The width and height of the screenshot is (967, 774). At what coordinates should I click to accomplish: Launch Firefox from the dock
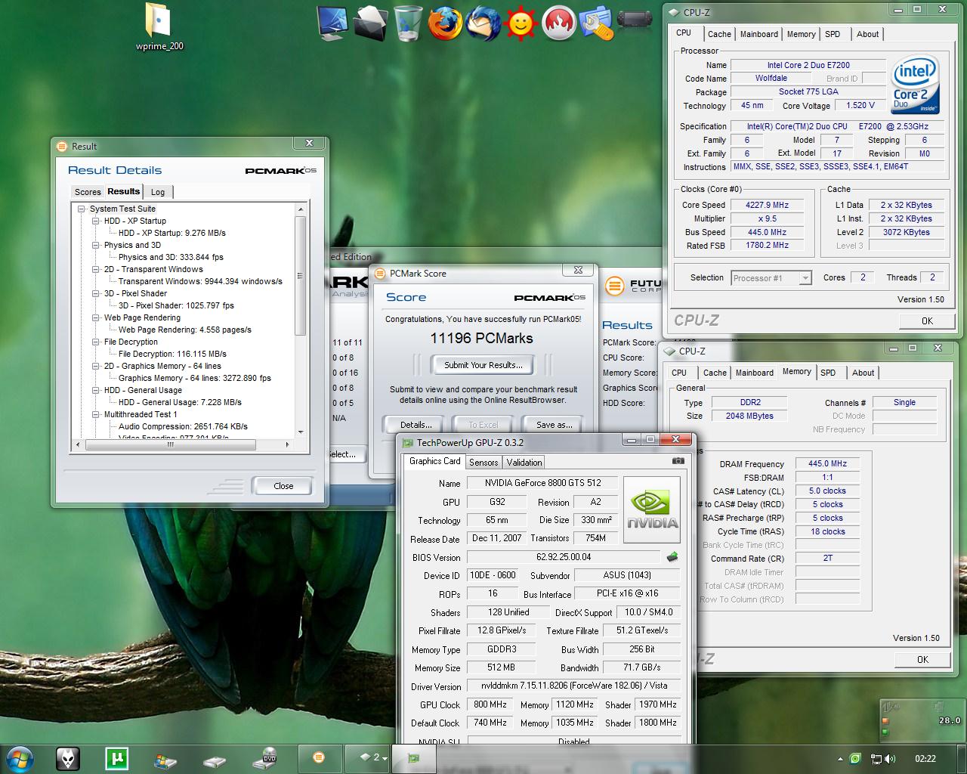click(x=445, y=23)
